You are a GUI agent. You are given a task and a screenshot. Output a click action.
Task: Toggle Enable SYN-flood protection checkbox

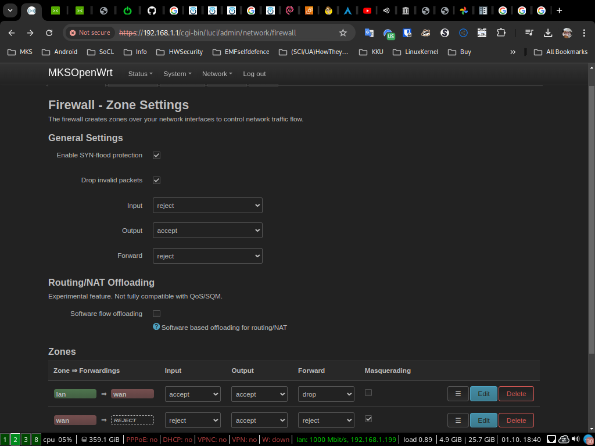pos(156,155)
